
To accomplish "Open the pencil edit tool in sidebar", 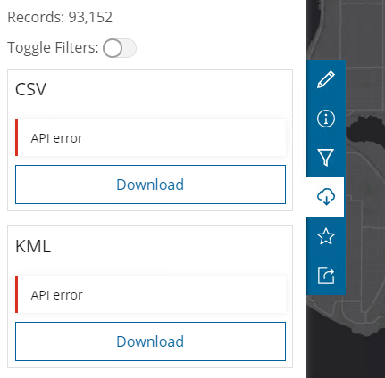I will (326, 79).
